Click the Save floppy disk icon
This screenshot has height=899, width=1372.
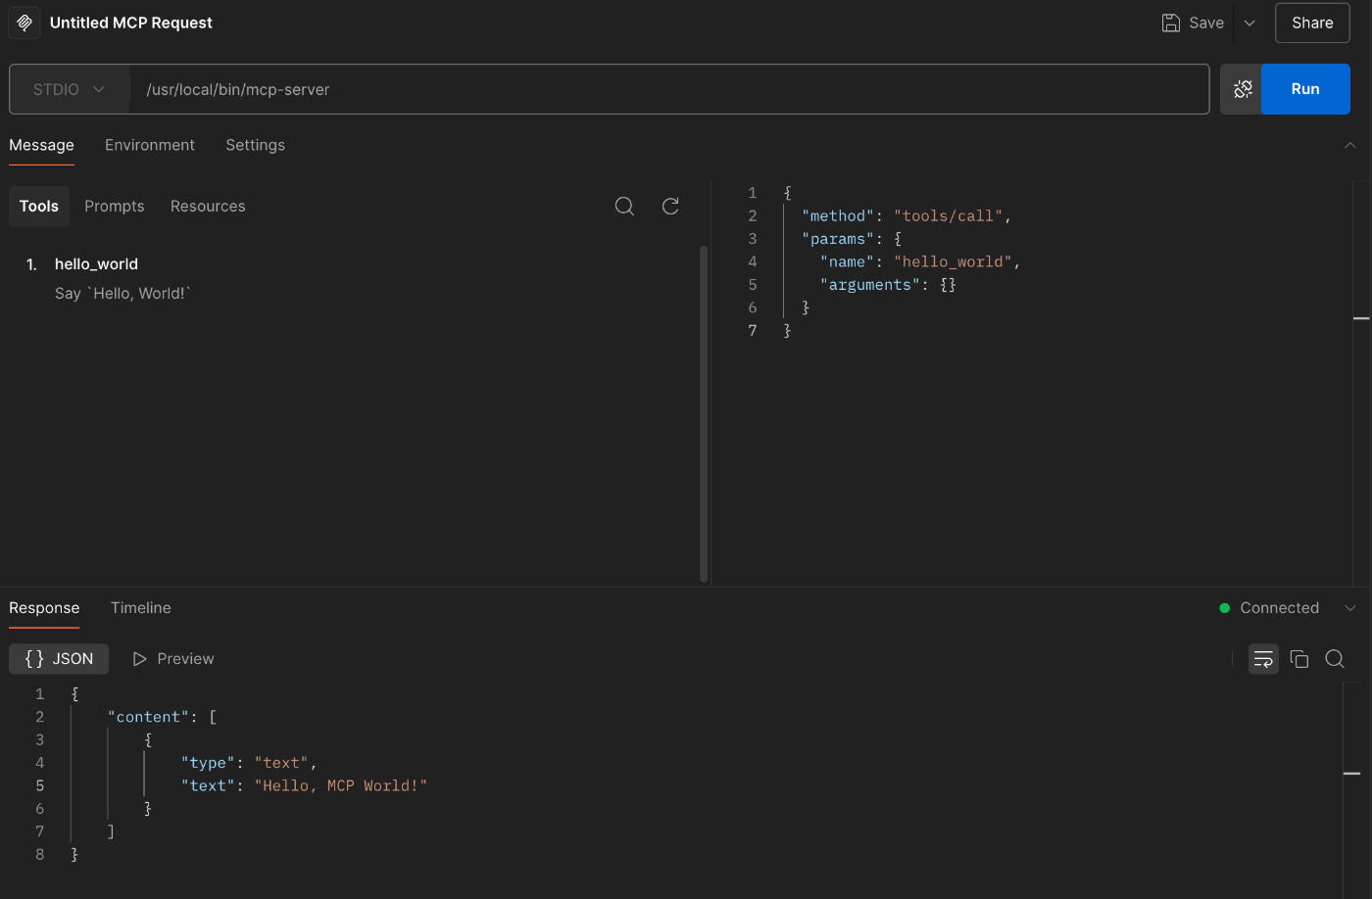tap(1171, 23)
